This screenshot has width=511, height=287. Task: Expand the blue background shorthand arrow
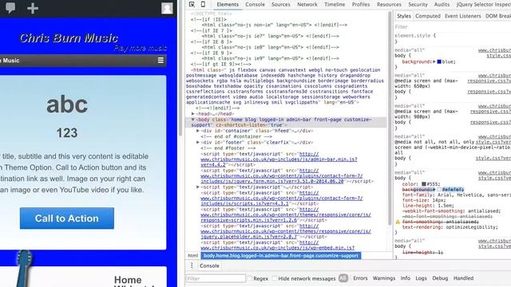[434, 61]
